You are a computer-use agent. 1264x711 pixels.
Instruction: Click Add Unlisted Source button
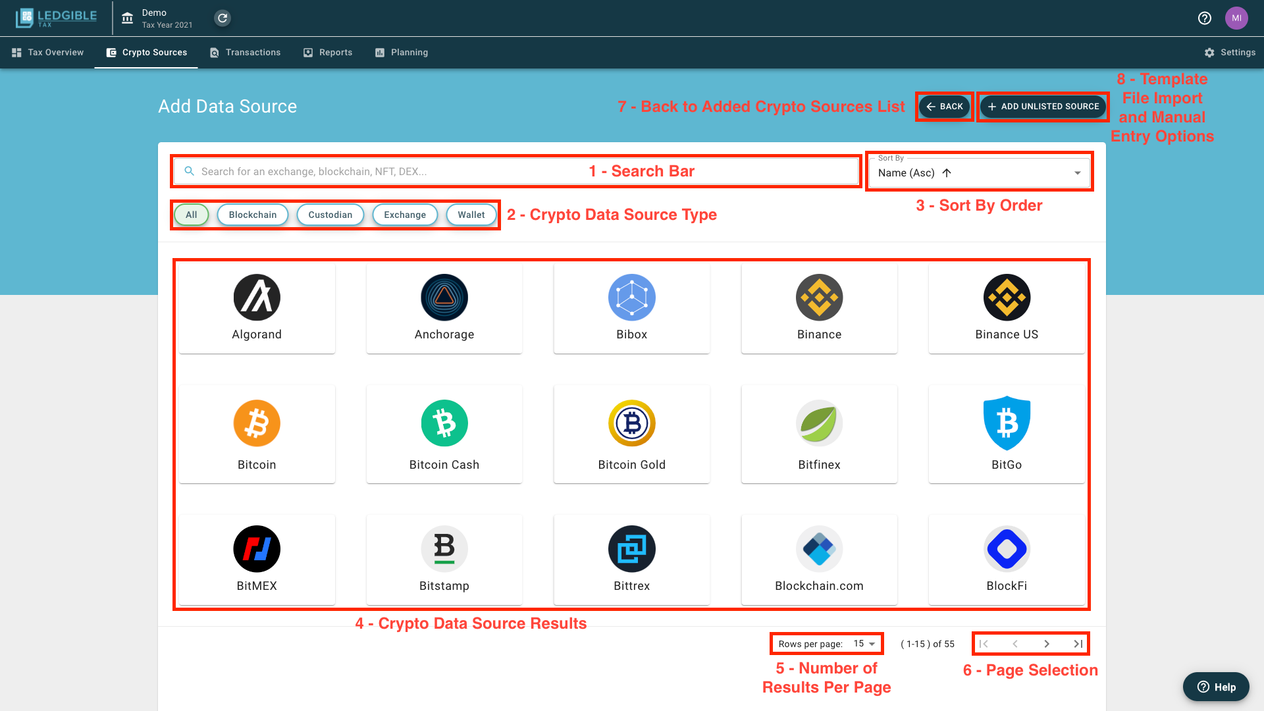[1043, 107]
